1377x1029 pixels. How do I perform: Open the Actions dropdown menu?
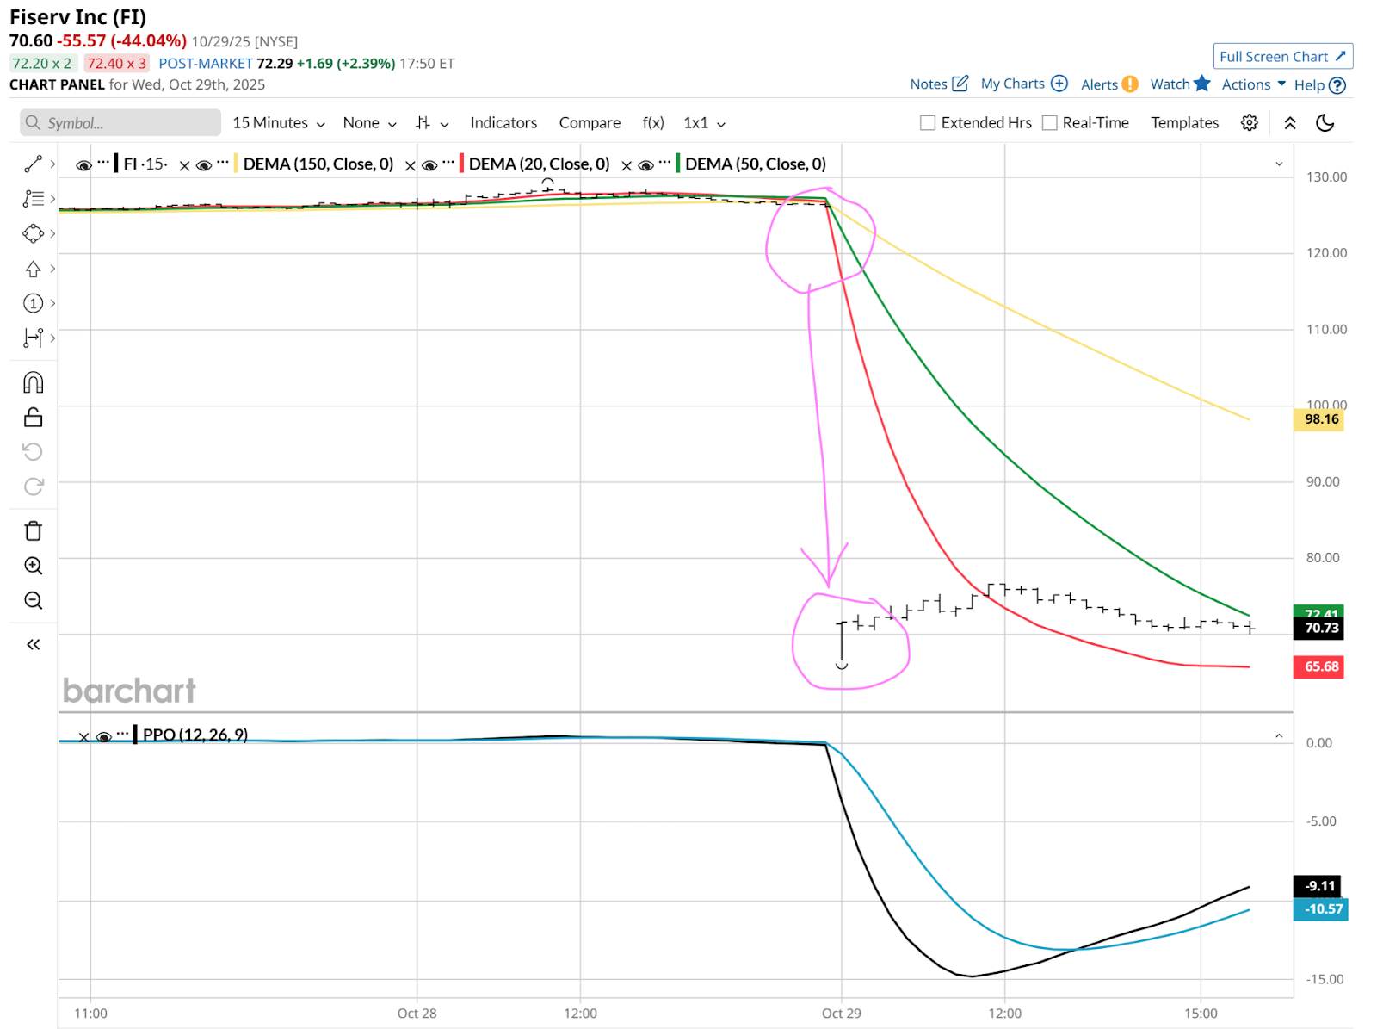coord(1254,84)
